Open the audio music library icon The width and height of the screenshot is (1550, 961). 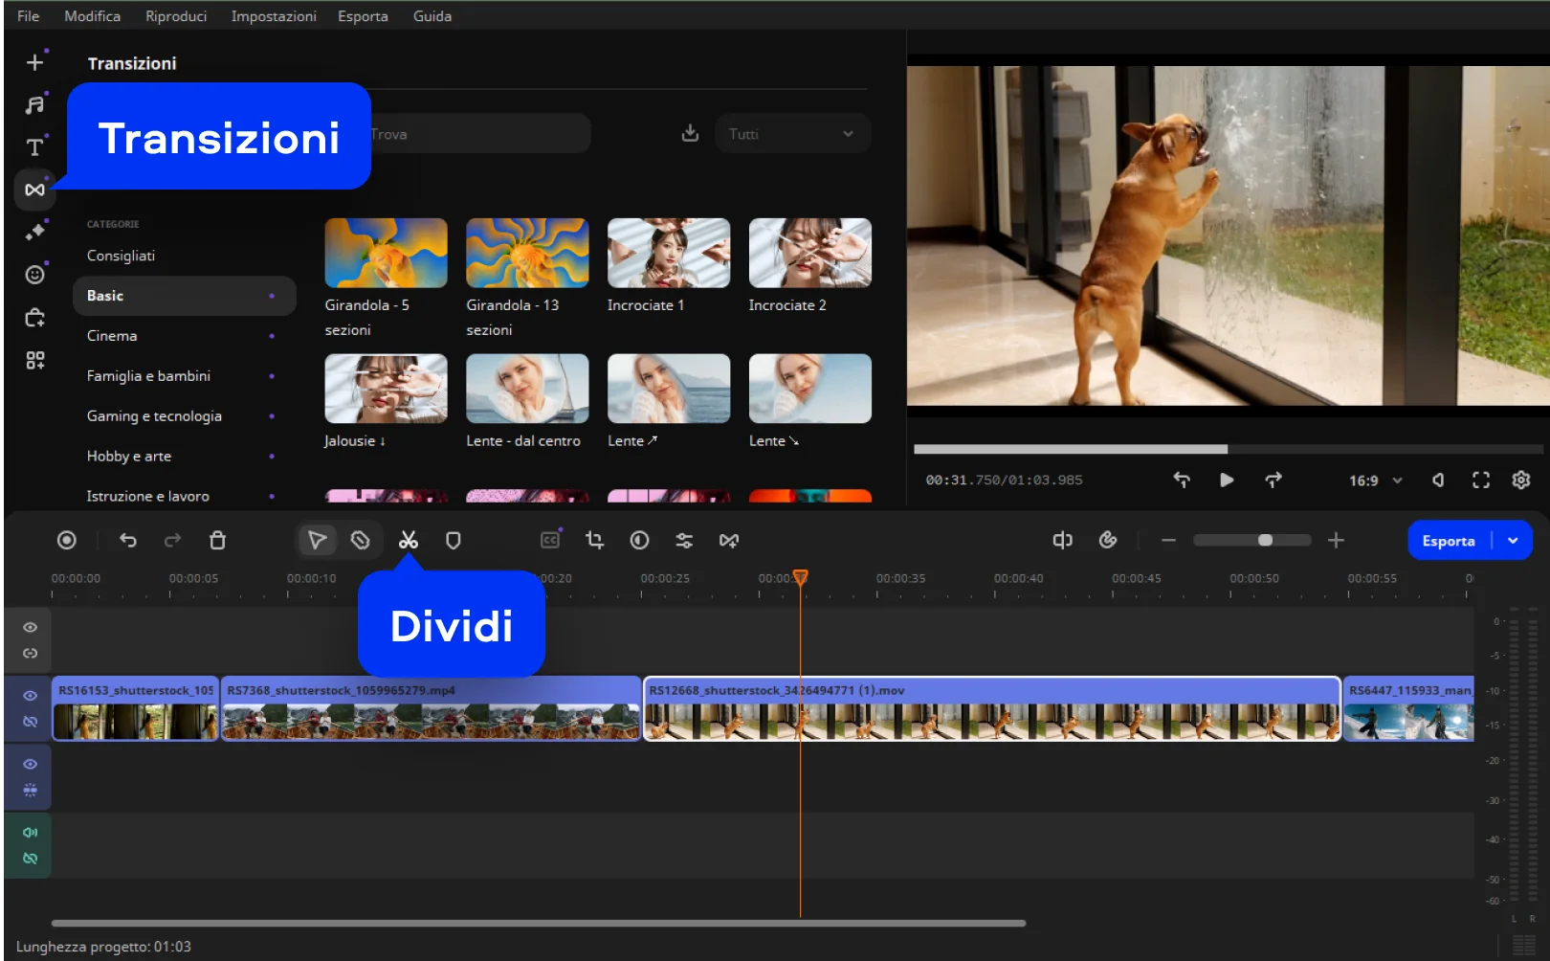click(35, 105)
